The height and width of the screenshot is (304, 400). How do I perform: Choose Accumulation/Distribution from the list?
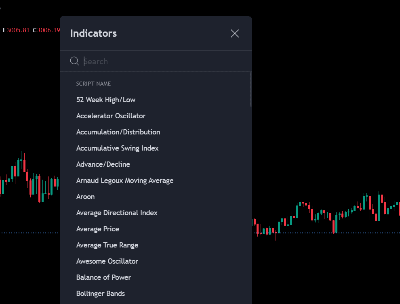pyautogui.click(x=118, y=132)
